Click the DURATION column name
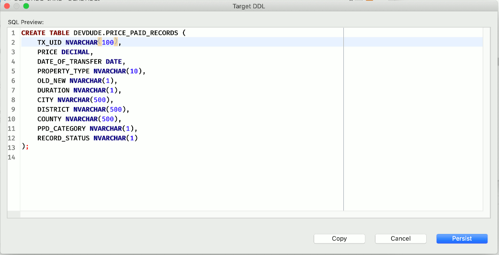499x255 pixels. (53, 90)
